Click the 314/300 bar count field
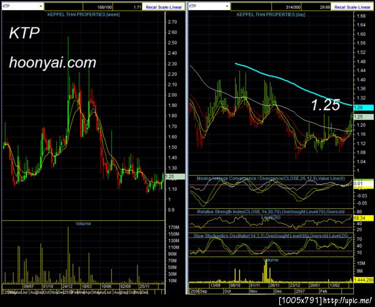Screen dimensions: 375x307 point(286,7)
